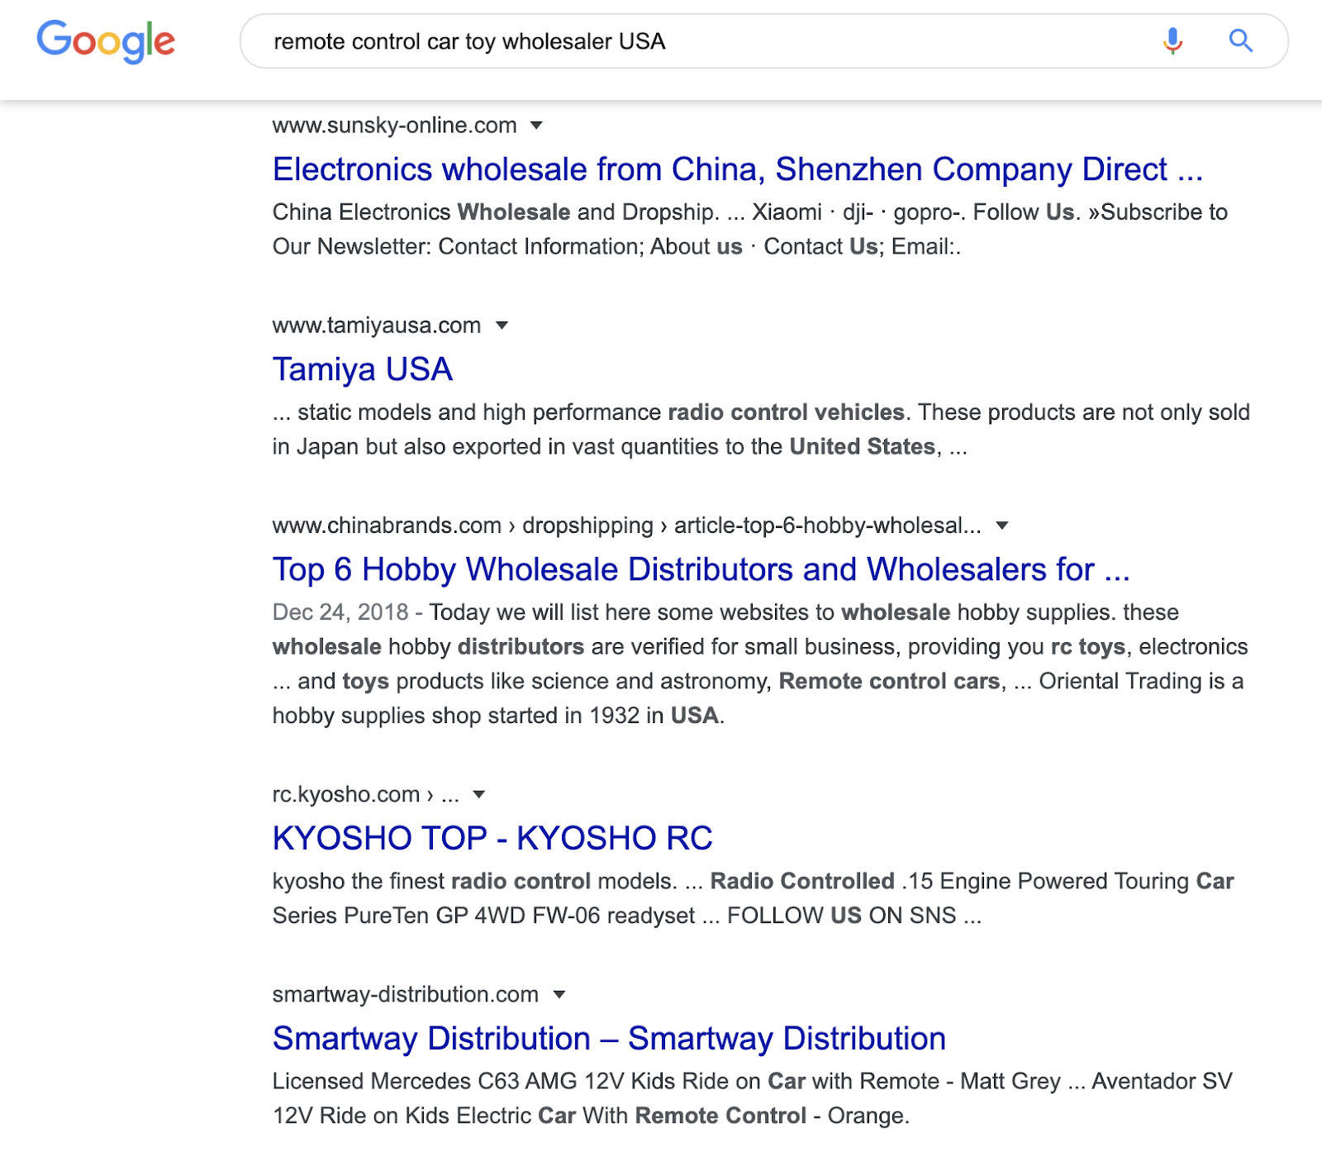
Task: Open the dropdown arrow for the chinabrands.com result
Action: 1002,526
